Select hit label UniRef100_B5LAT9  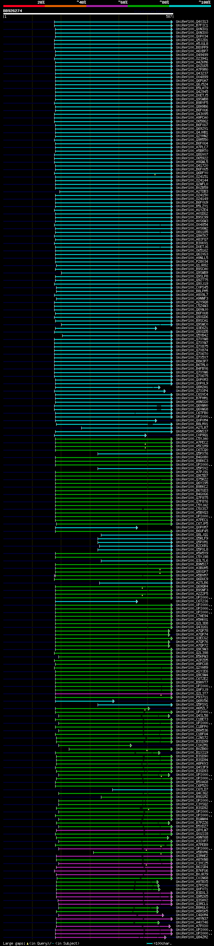(192, 88)
